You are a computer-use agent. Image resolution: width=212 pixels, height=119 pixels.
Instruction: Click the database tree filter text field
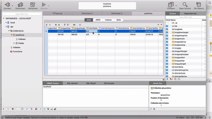(x=22, y=14)
